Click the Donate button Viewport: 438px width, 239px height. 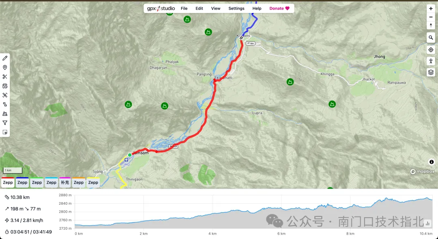pyautogui.click(x=279, y=8)
